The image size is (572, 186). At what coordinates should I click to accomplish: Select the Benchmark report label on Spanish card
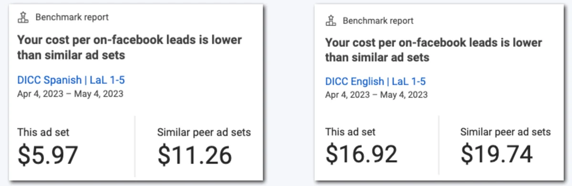click(72, 18)
